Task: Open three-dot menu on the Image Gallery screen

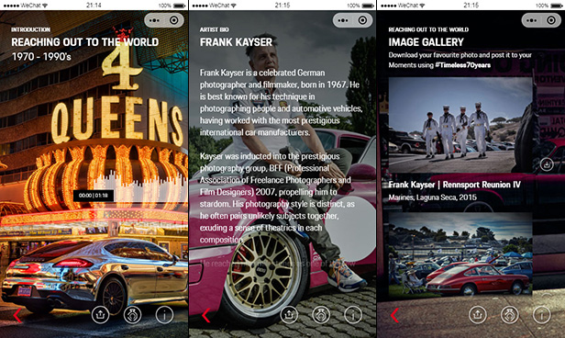Action: [531, 20]
